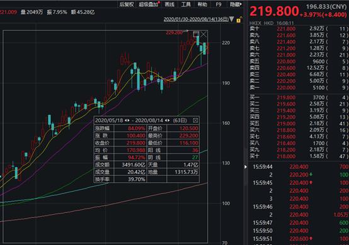
Task: Open the 超级叠加 overlay menu
Action: pyautogui.click(x=149, y=4)
